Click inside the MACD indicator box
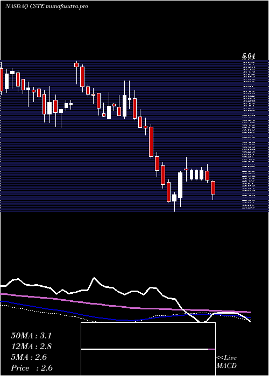The width and height of the screenshot is (269, 376). click(x=148, y=349)
